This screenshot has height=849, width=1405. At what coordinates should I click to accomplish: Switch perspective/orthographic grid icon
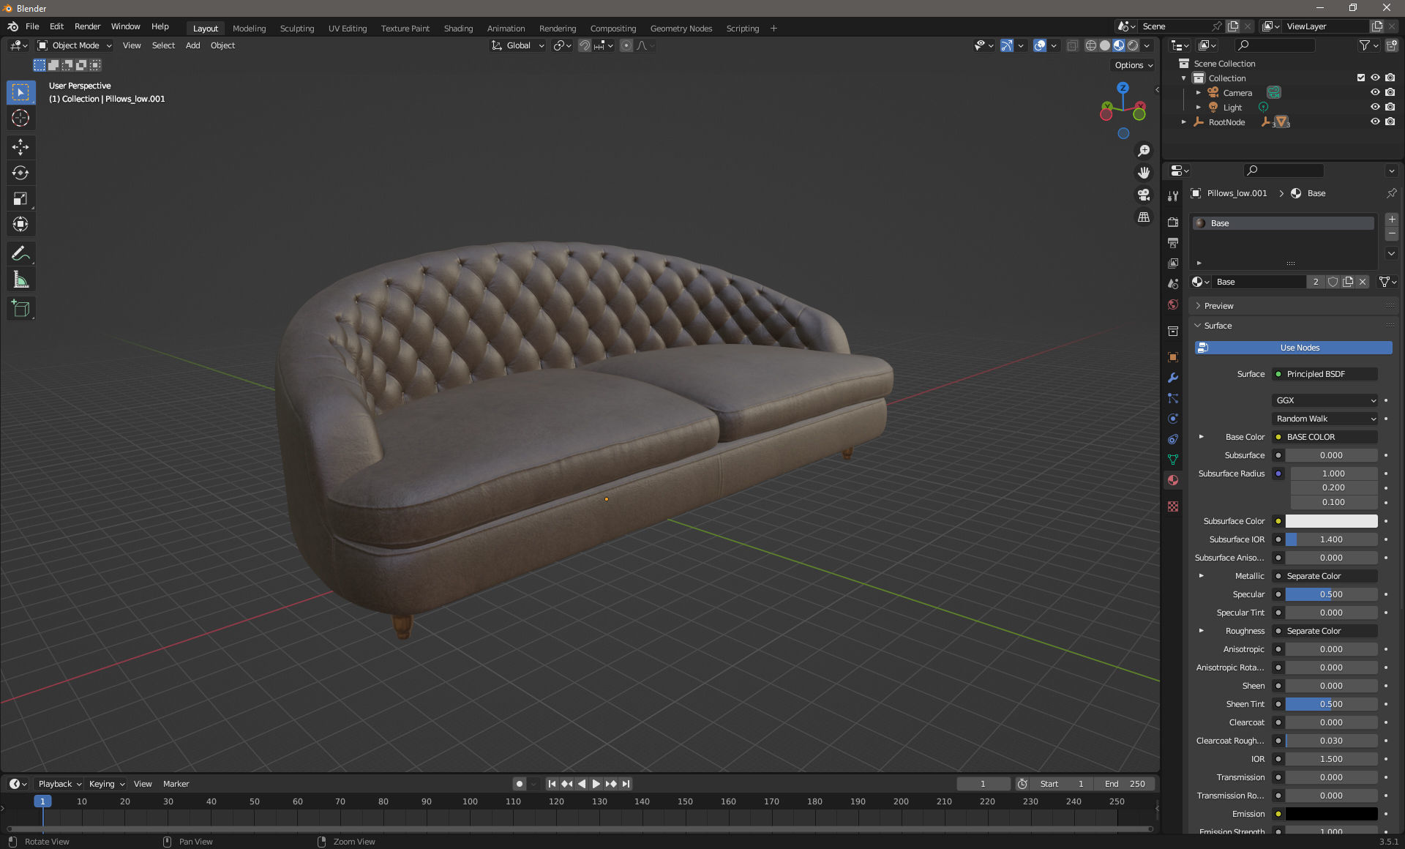tap(1143, 217)
